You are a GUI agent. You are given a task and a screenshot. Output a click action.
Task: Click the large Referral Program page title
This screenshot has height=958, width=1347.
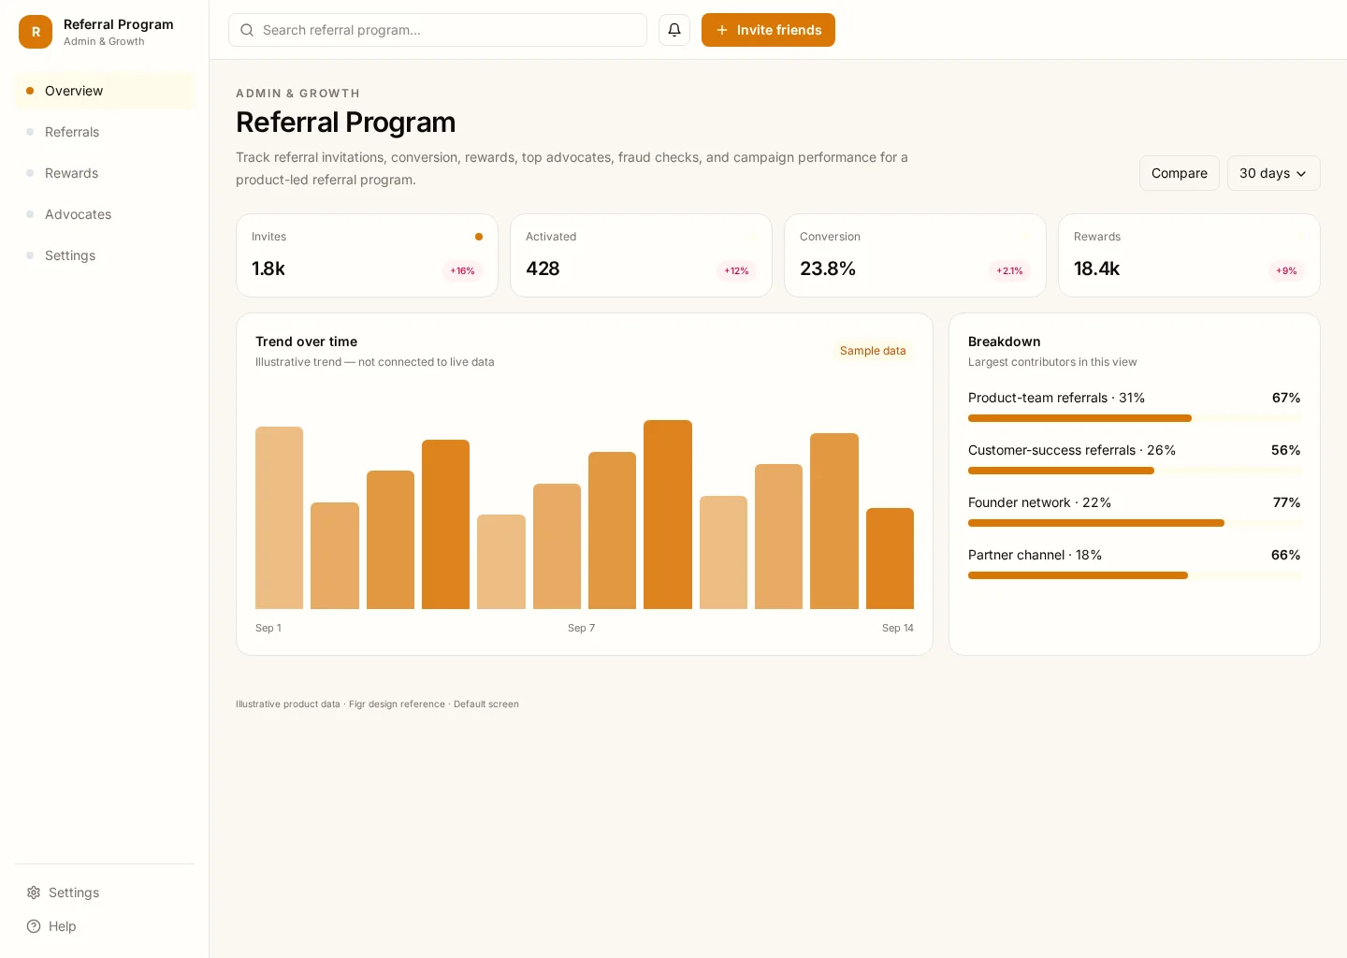(x=346, y=123)
